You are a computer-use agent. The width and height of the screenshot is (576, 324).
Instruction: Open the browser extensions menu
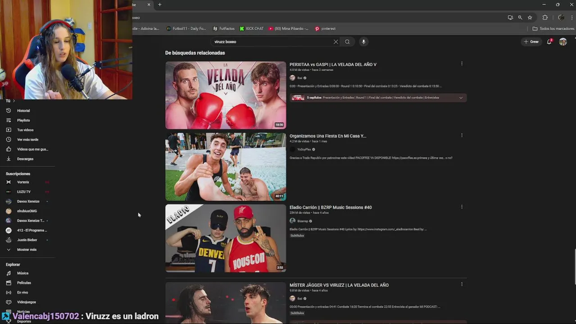click(545, 18)
